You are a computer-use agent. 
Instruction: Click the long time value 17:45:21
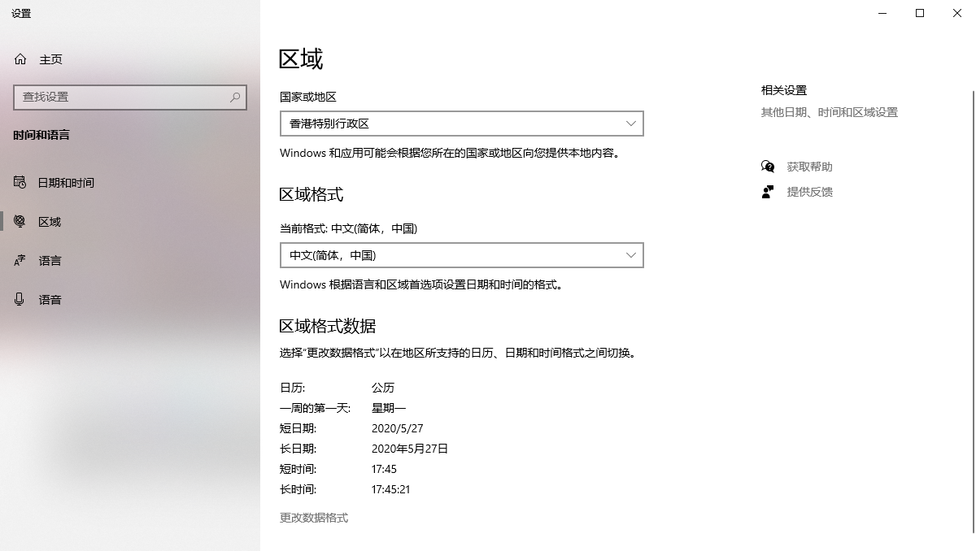(x=391, y=489)
